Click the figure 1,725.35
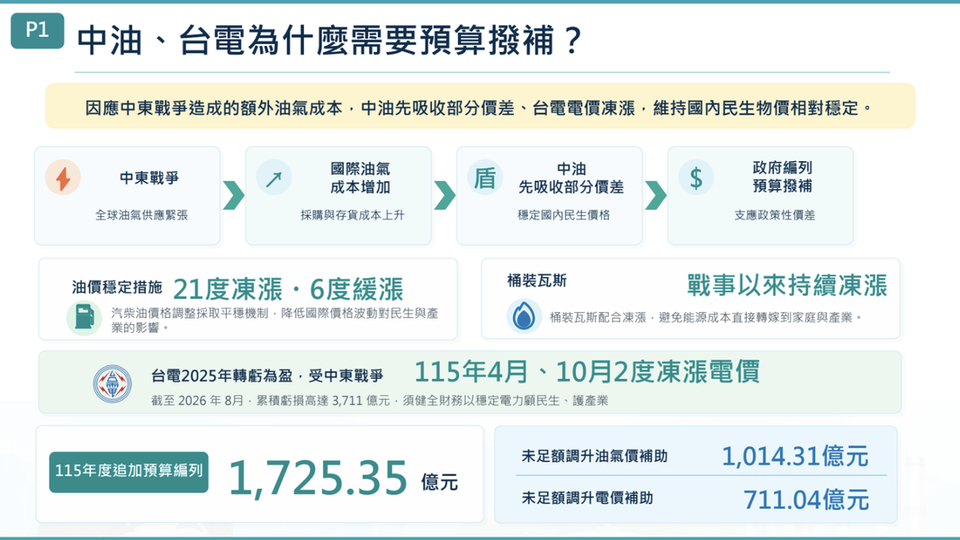The height and width of the screenshot is (540, 960). (318, 478)
